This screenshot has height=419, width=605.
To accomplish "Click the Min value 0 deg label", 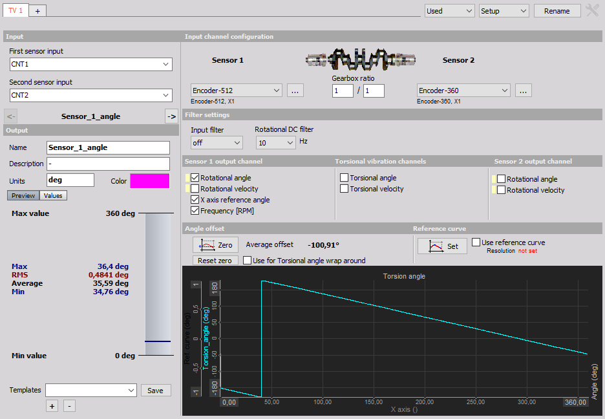I will [x=73, y=356].
